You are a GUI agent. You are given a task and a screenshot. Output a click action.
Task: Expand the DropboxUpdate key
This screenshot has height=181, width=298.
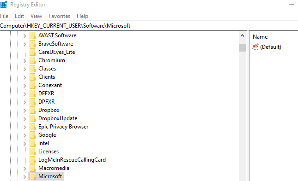[24, 119]
